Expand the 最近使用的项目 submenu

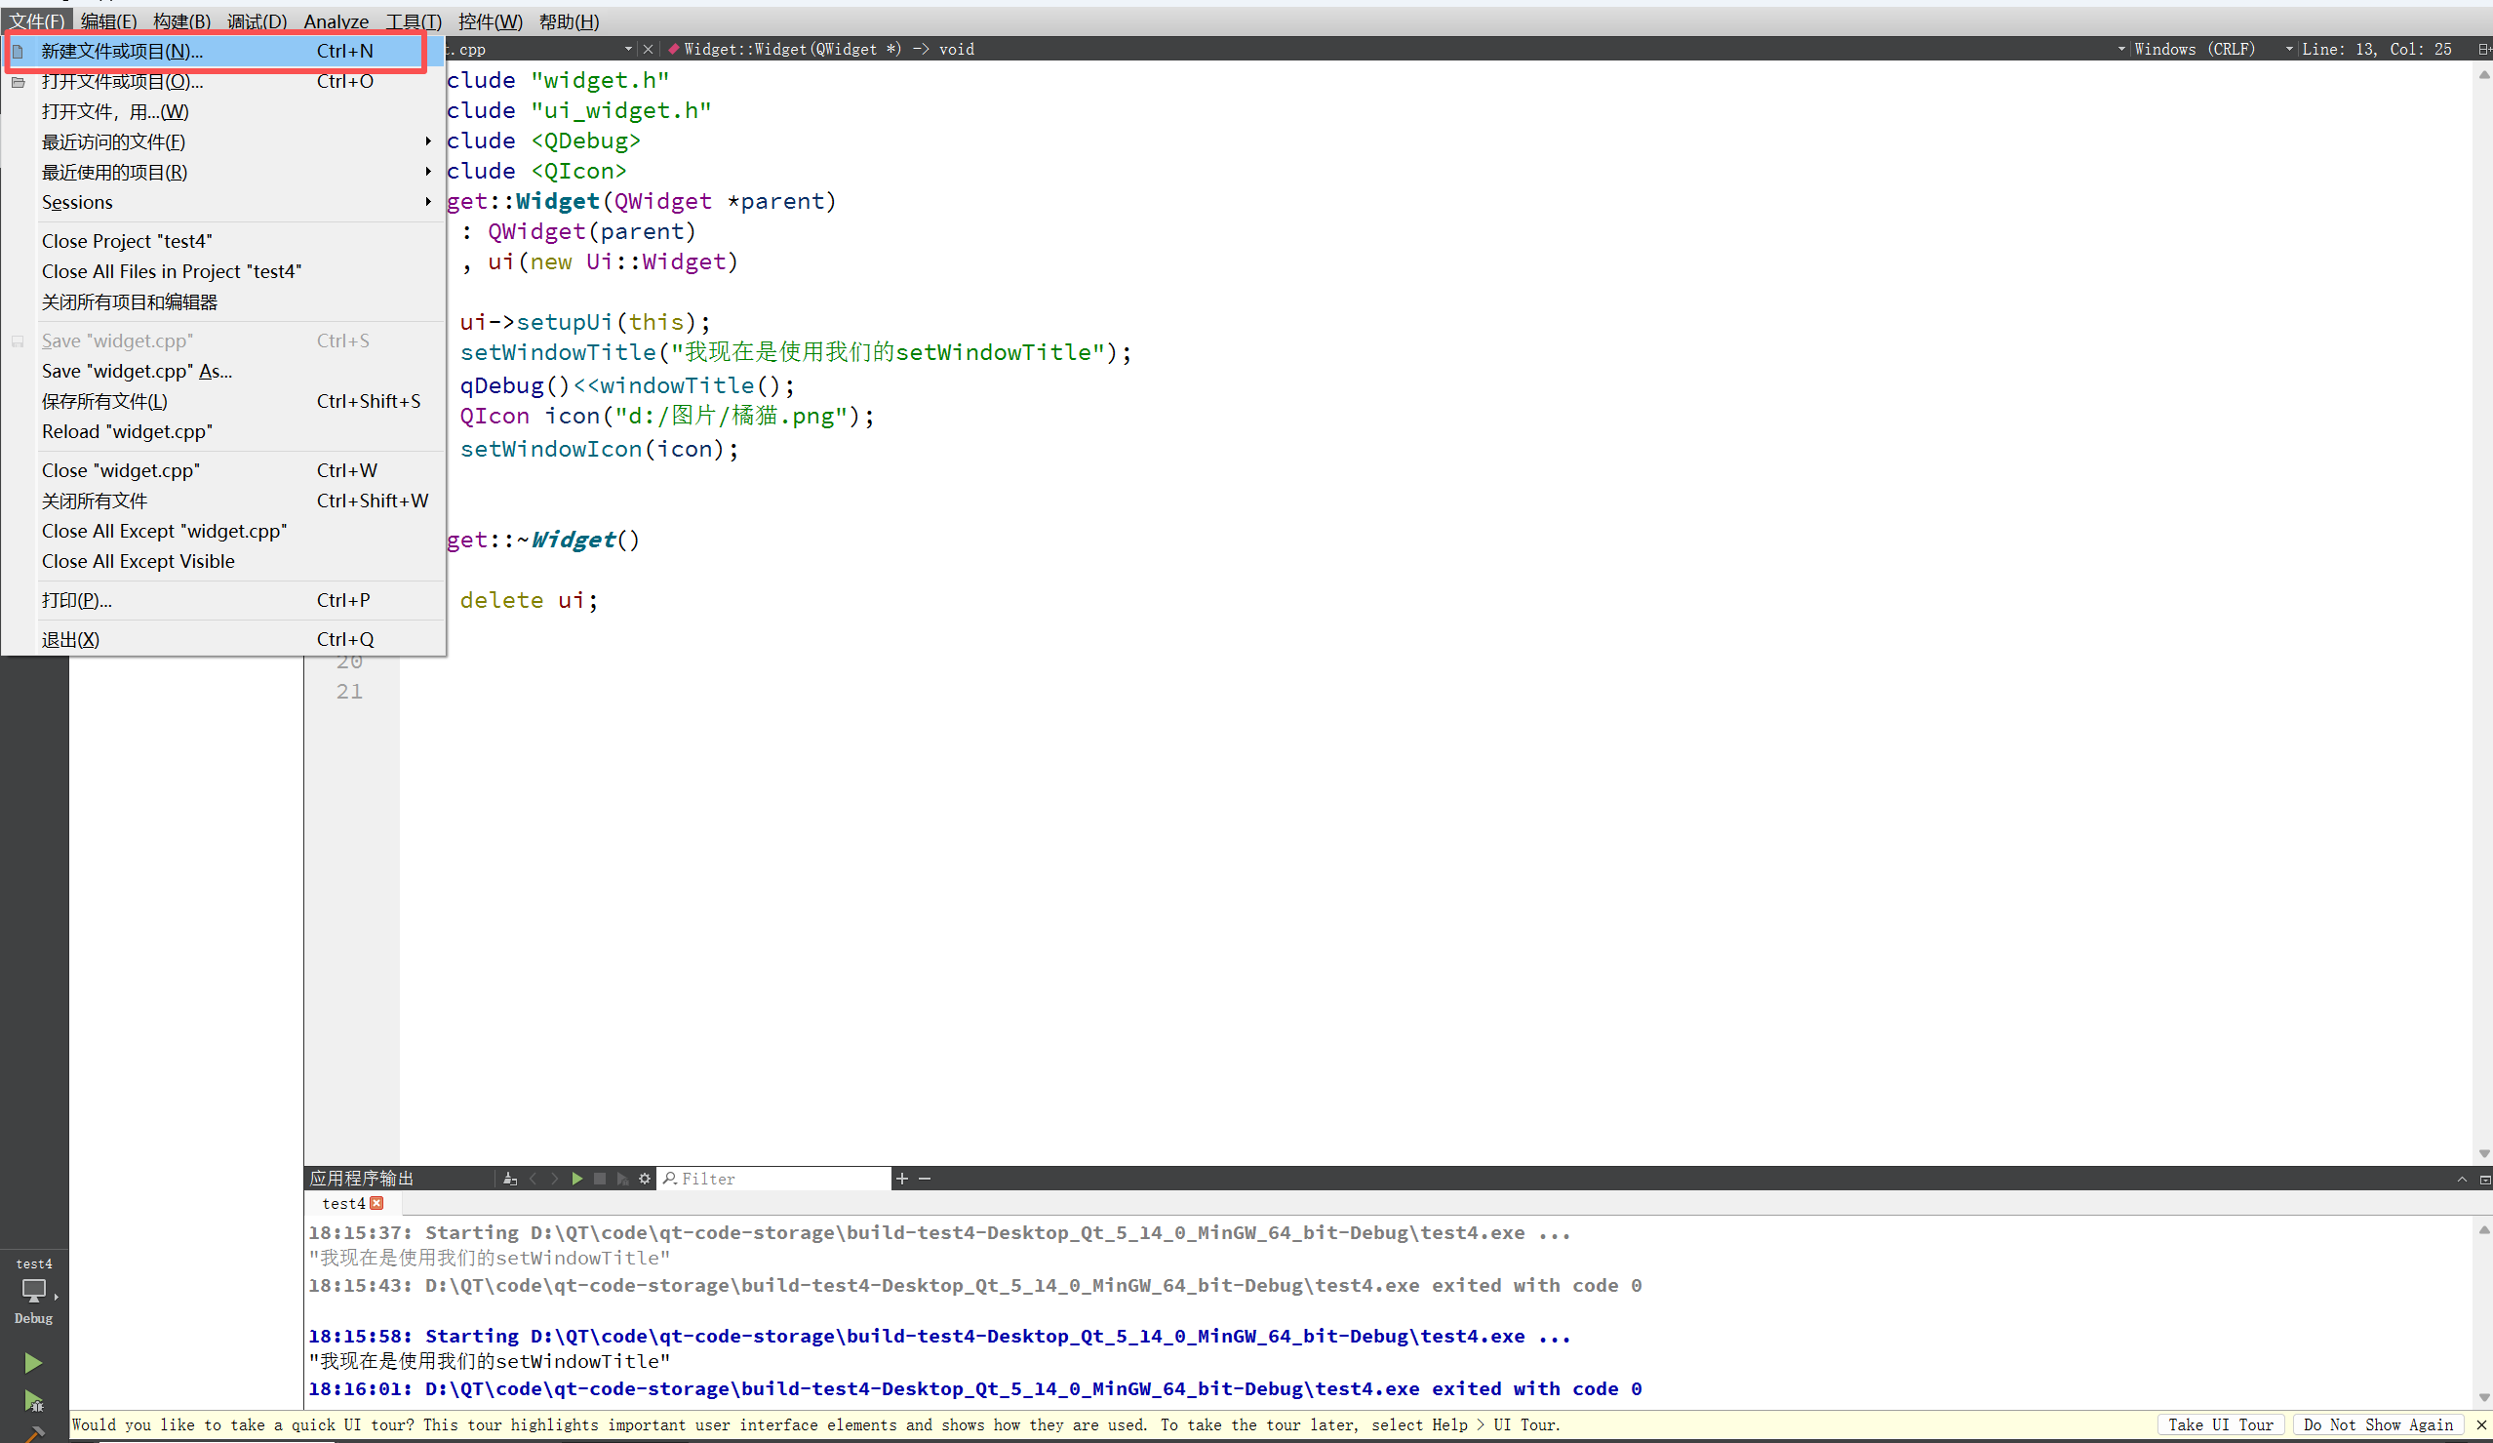click(222, 173)
